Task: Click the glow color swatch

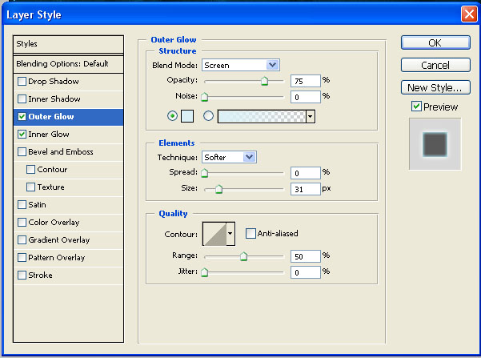Action: pos(188,116)
